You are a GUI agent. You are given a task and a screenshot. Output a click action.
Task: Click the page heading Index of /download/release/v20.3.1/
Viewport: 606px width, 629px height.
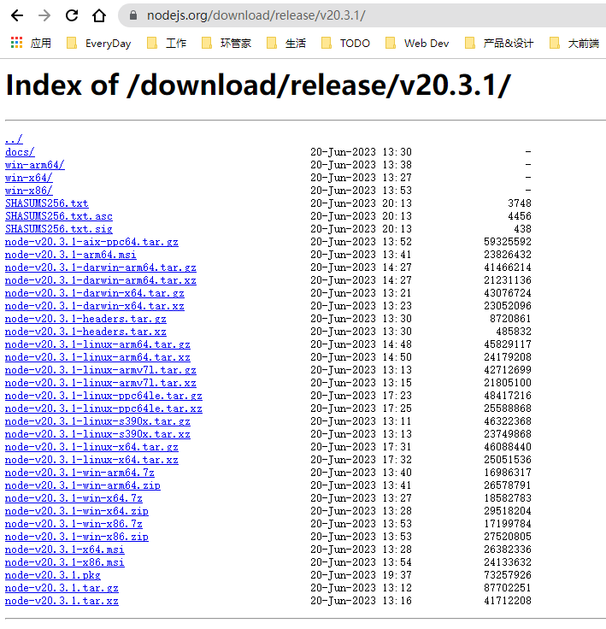[x=258, y=85]
